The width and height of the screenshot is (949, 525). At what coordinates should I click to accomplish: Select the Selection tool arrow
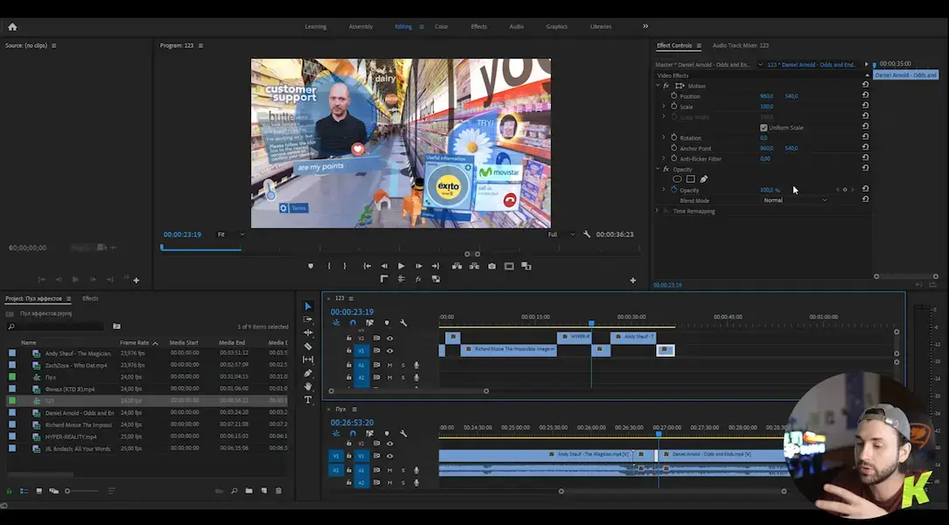308,306
